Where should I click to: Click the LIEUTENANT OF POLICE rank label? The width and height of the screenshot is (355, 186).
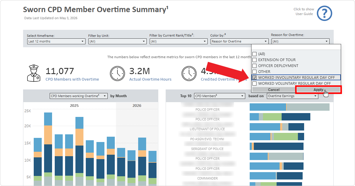[207, 129]
